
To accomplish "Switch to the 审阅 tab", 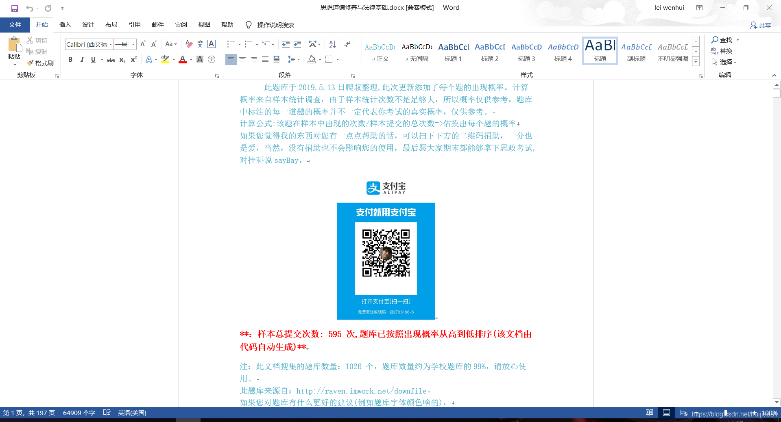I will tap(181, 25).
